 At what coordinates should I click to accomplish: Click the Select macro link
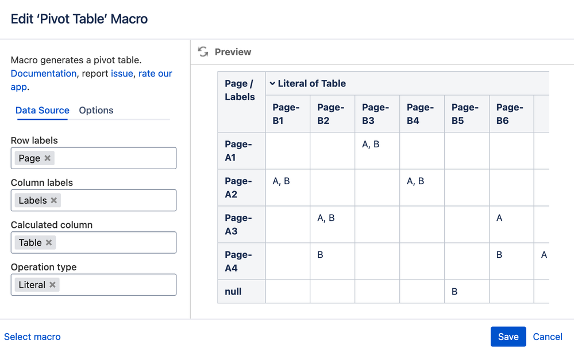click(32, 337)
